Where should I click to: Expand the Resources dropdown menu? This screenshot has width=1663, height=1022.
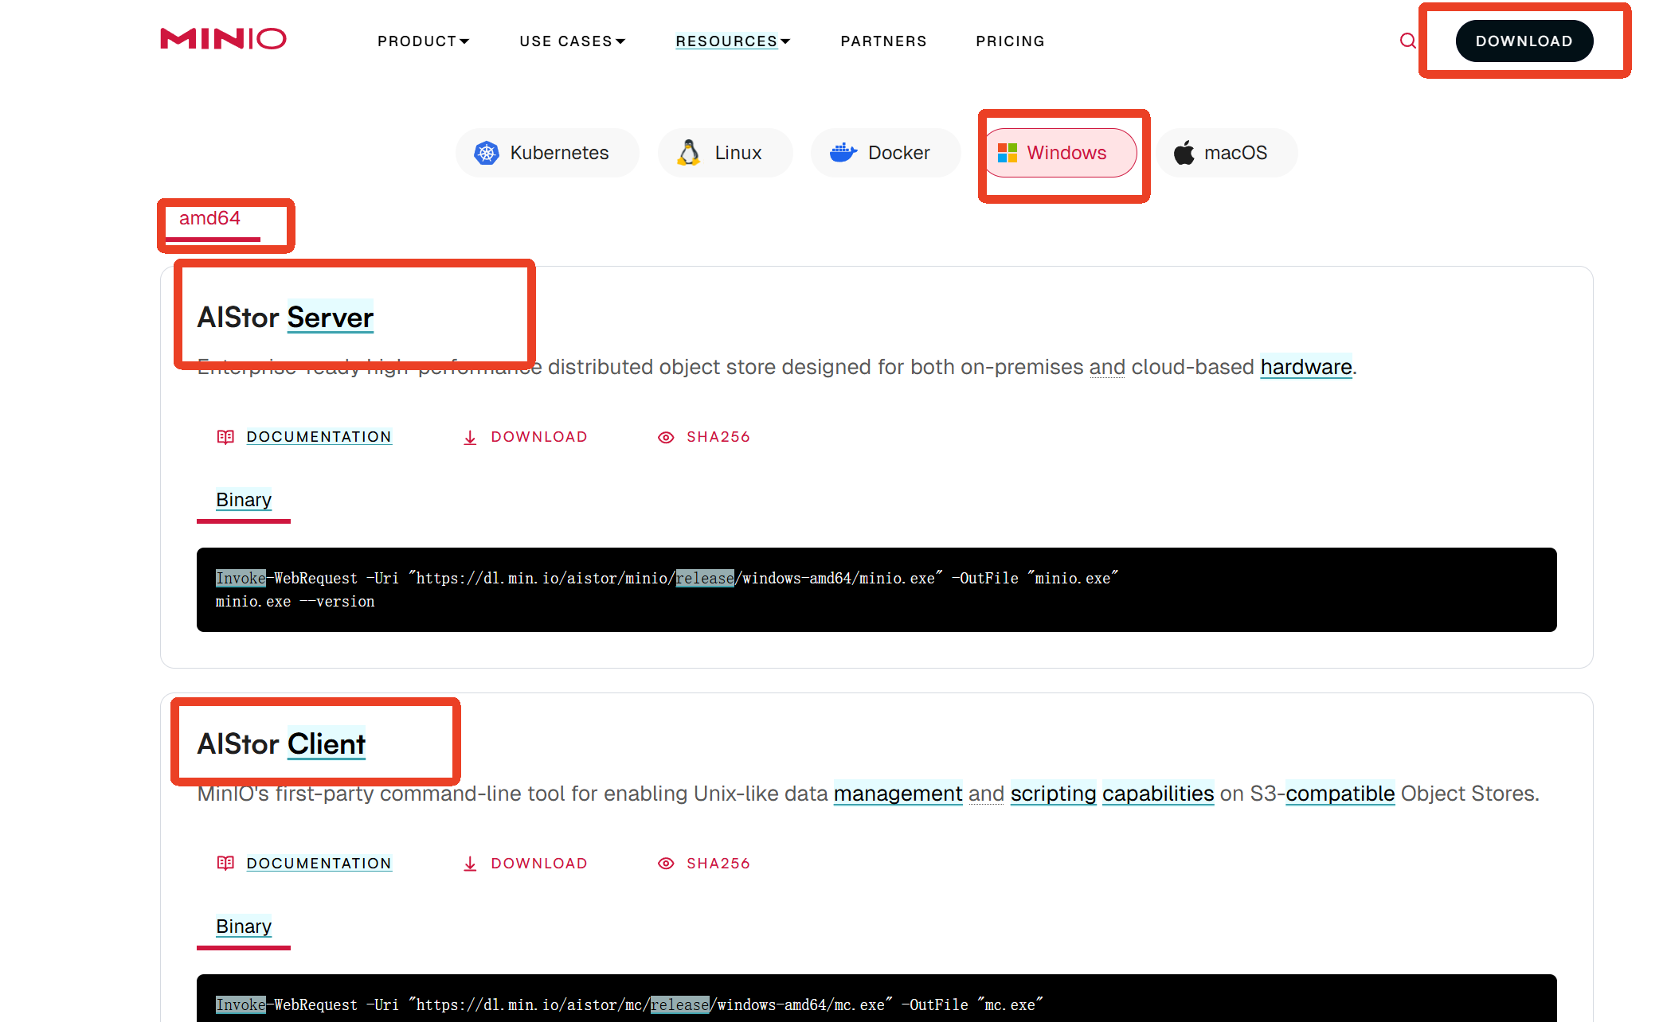tap(732, 41)
